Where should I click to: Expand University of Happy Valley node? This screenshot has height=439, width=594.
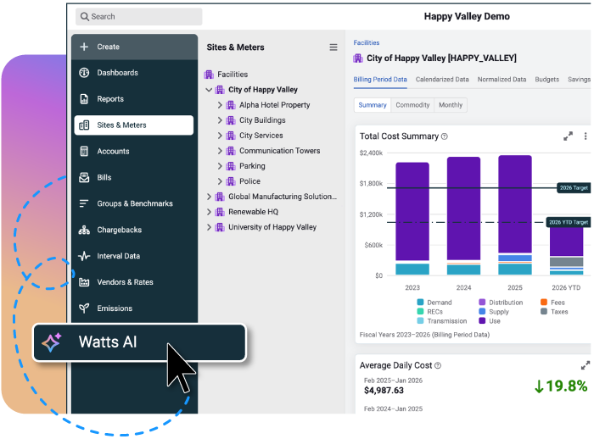point(209,227)
